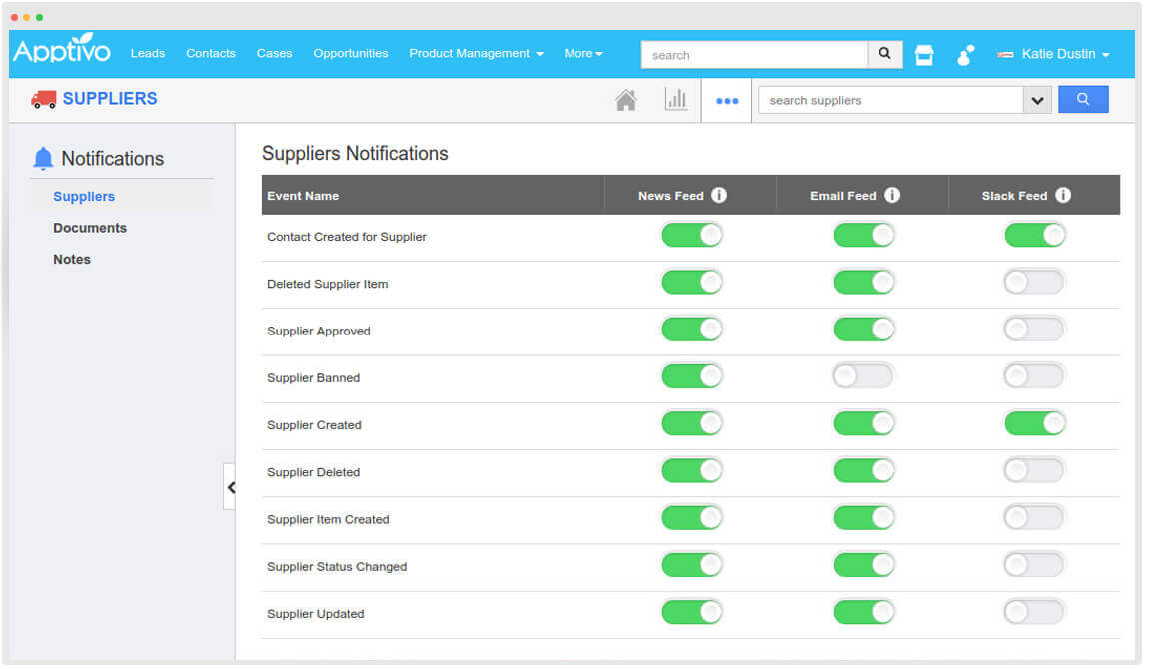Turn off News Feed for Supplier Updated
This screenshot has height=669, width=1149.
point(691,611)
